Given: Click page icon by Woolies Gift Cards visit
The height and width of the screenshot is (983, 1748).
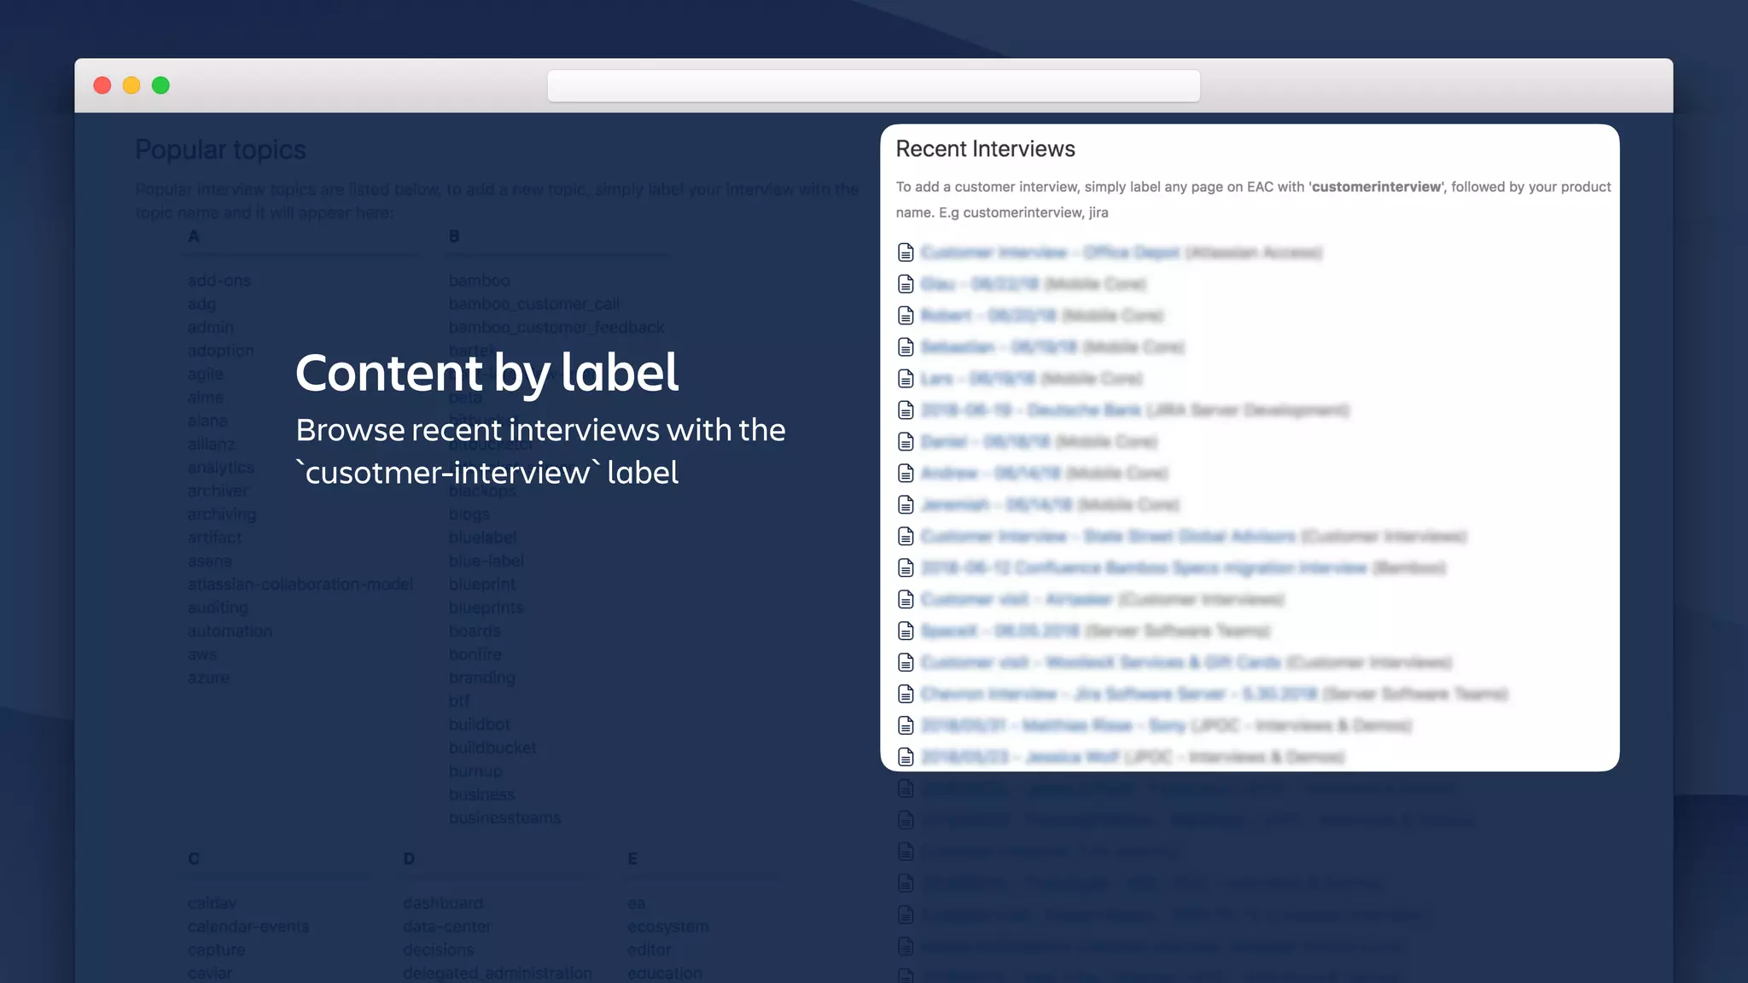Looking at the screenshot, I should (906, 663).
